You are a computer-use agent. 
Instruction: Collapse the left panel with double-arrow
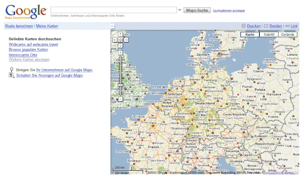(112, 26)
